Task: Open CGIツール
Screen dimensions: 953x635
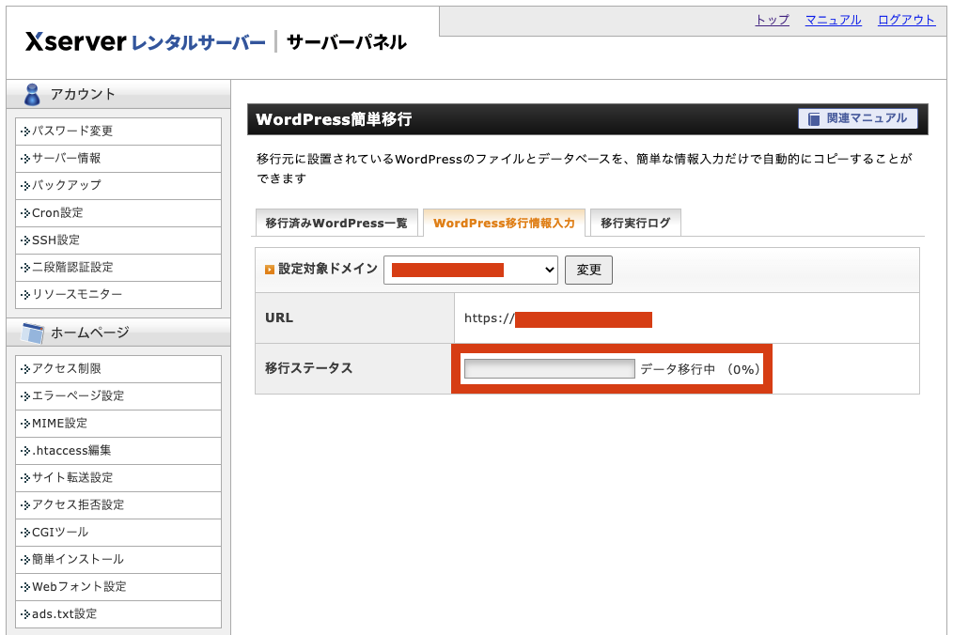Action: (118, 533)
